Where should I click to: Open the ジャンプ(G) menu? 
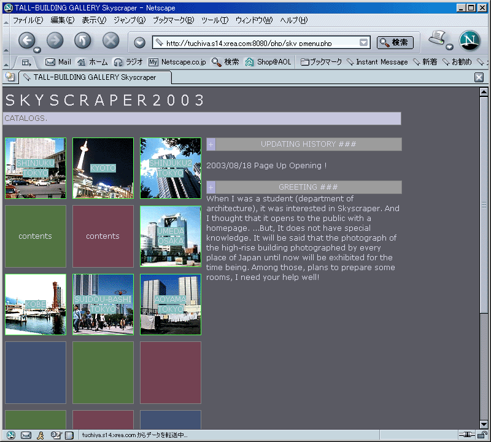click(x=130, y=20)
